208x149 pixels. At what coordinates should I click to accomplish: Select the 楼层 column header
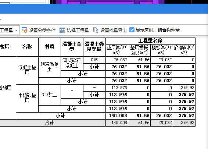coord(8,47)
